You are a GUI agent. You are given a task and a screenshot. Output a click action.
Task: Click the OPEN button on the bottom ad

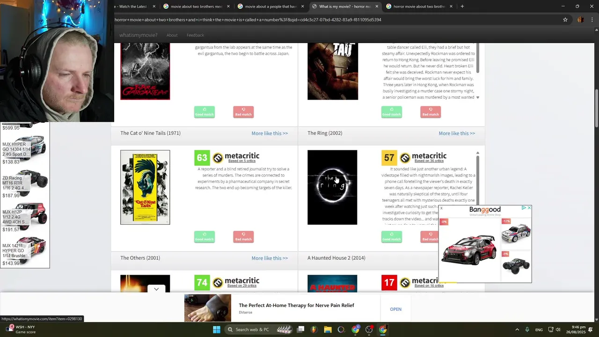coord(396,309)
